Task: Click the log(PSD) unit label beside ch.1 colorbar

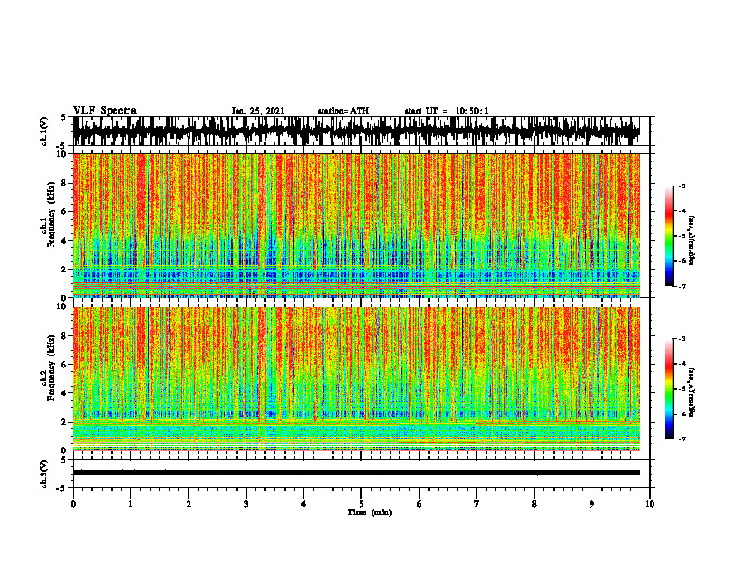Action: click(691, 241)
